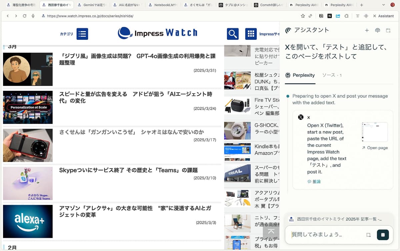Click the Impress Watch search magnifier icon
The image size is (400, 251).
[x=233, y=34]
